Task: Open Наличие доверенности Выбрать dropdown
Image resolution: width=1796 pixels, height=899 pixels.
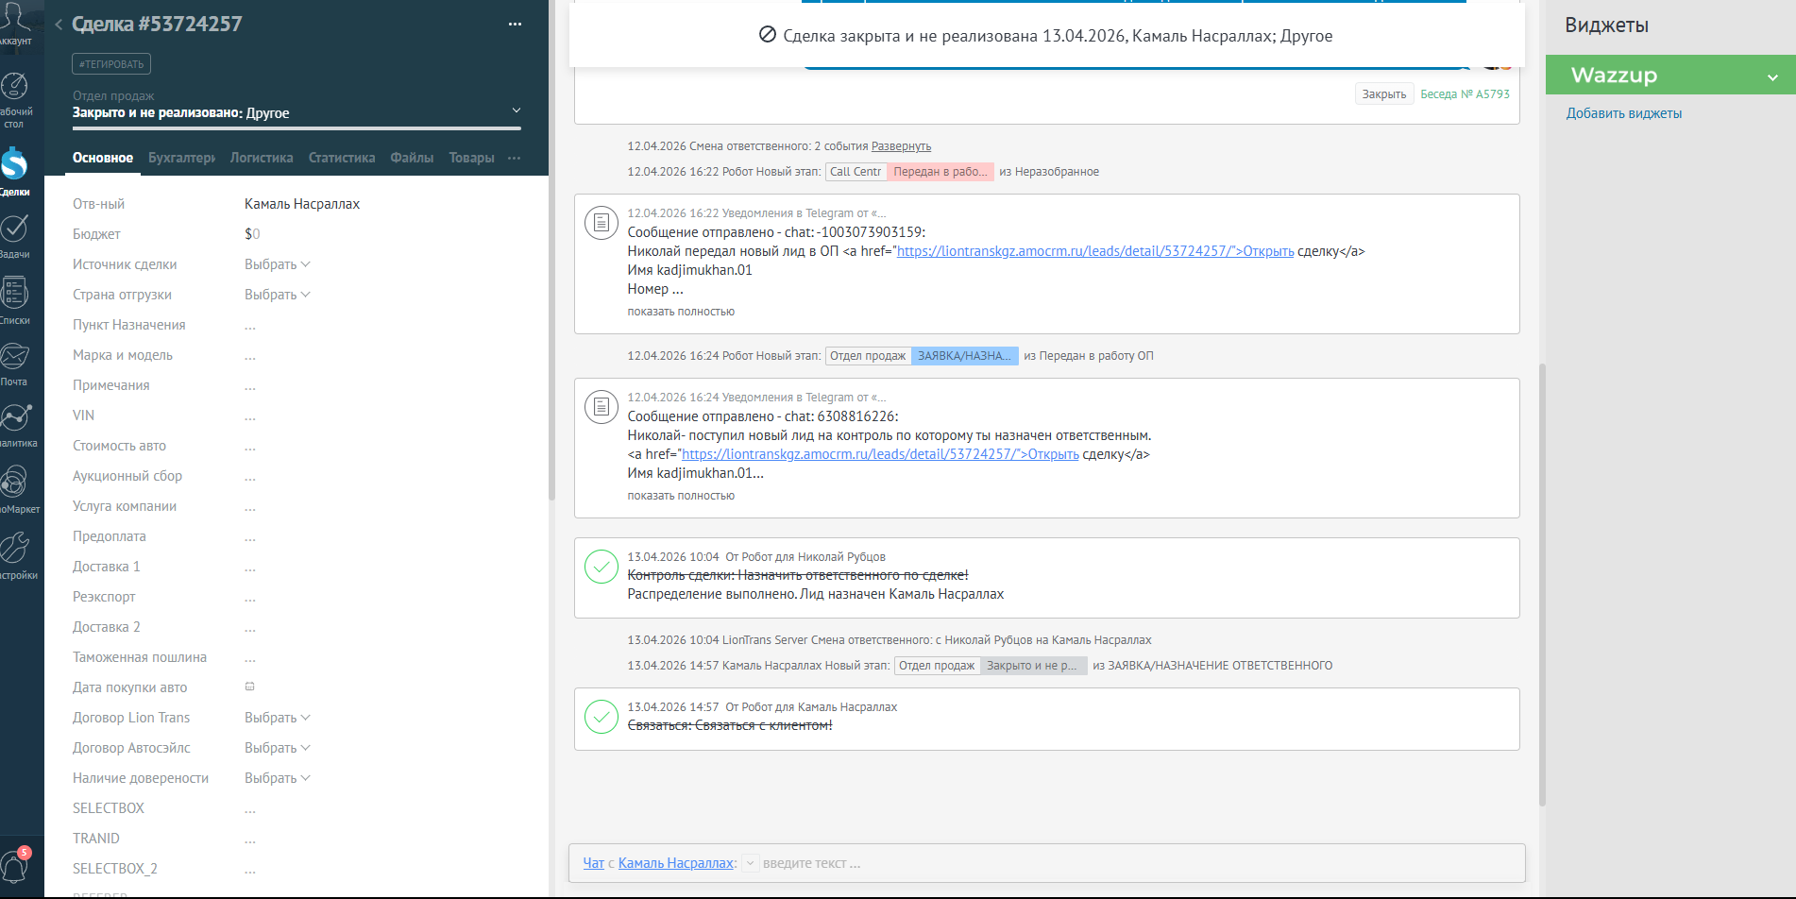Action: [x=277, y=778]
